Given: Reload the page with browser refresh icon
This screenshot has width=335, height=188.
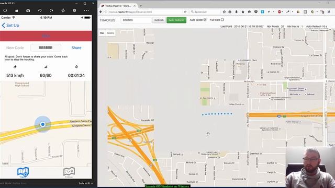Looking at the screenshot, I should 185,12.
